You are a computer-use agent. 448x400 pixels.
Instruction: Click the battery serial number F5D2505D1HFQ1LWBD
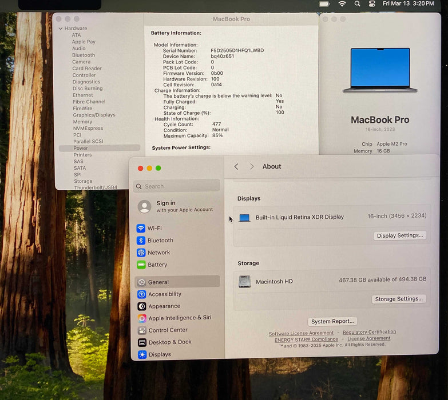(x=237, y=50)
